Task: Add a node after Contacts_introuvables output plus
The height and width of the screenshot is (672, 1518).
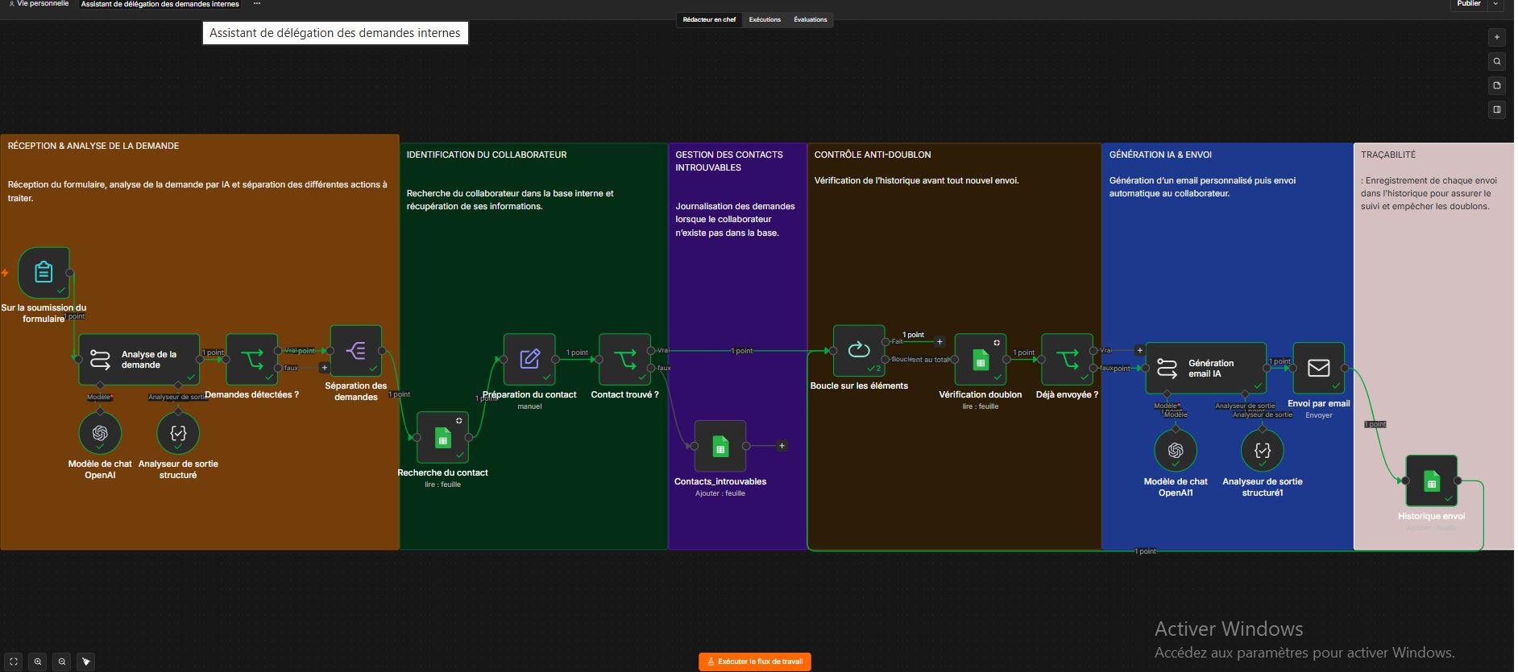Action: pos(782,446)
